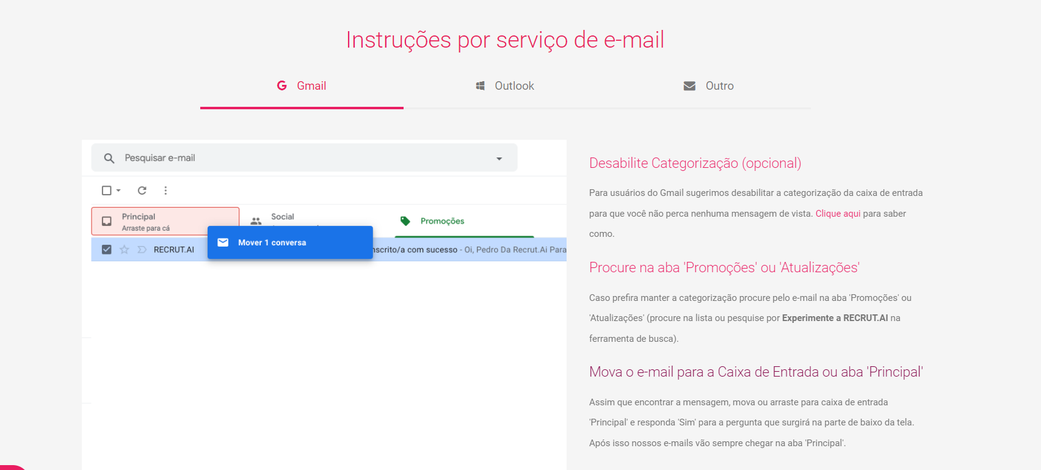Click the Instruções por serviço de e-mail title
The width and height of the screenshot is (1041, 470).
505,40
